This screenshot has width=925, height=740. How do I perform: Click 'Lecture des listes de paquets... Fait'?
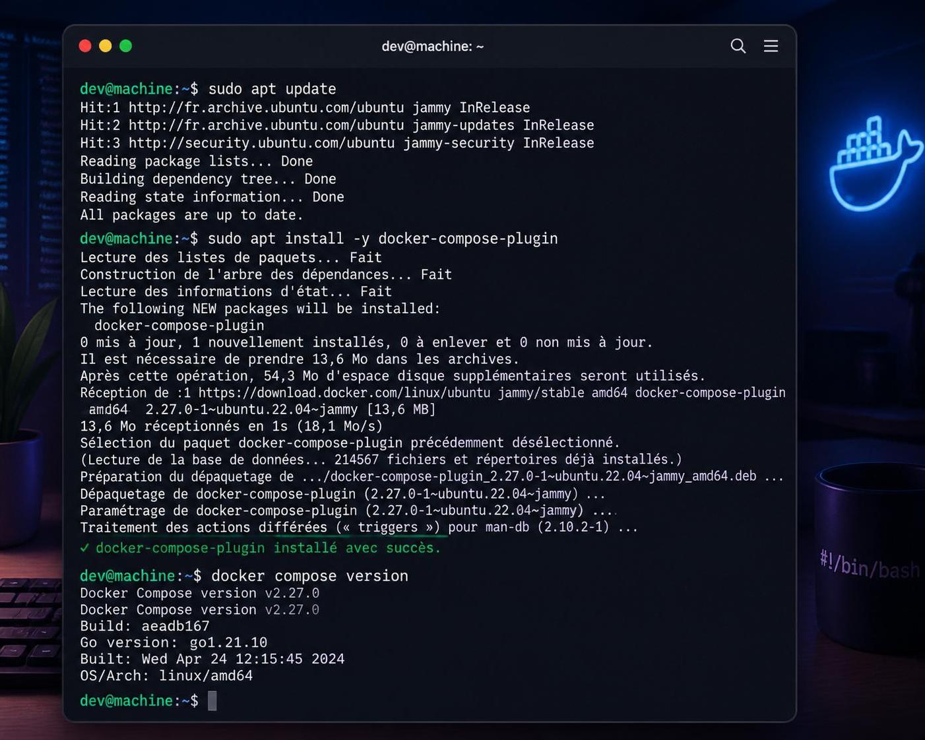coord(231,257)
